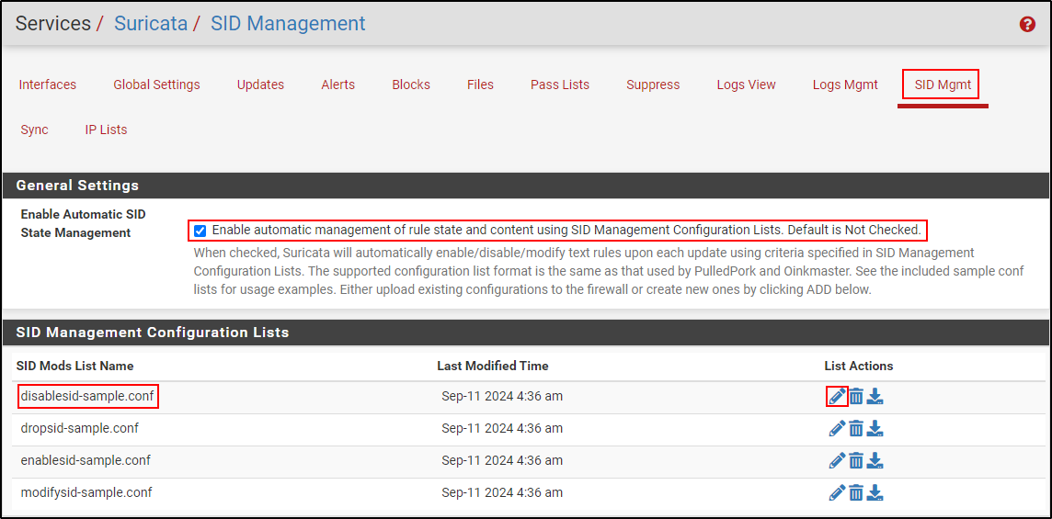This screenshot has width=1052, height=519.
Task: Click modified time of disablesid-sample.conf row
Action: pos(502,396)
